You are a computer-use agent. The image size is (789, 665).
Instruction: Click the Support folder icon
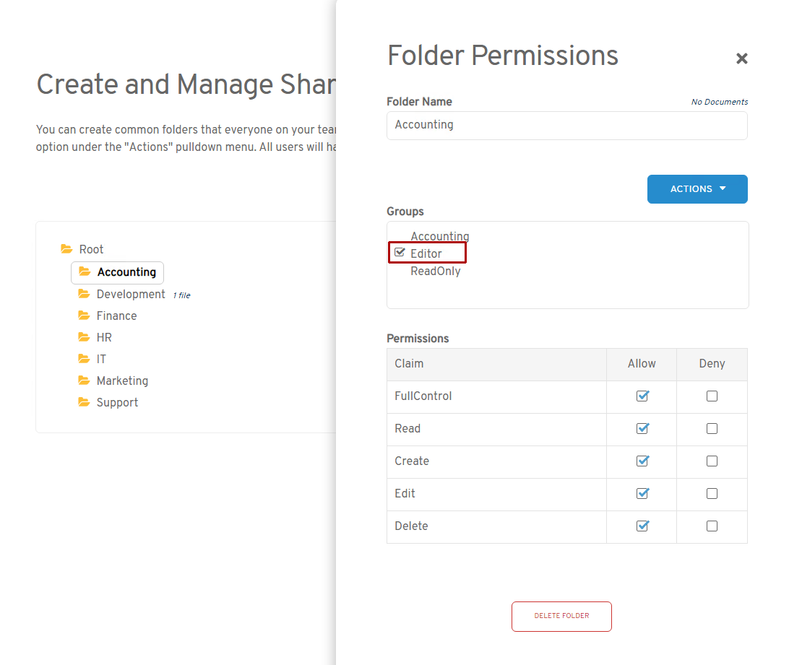point(84,402)
